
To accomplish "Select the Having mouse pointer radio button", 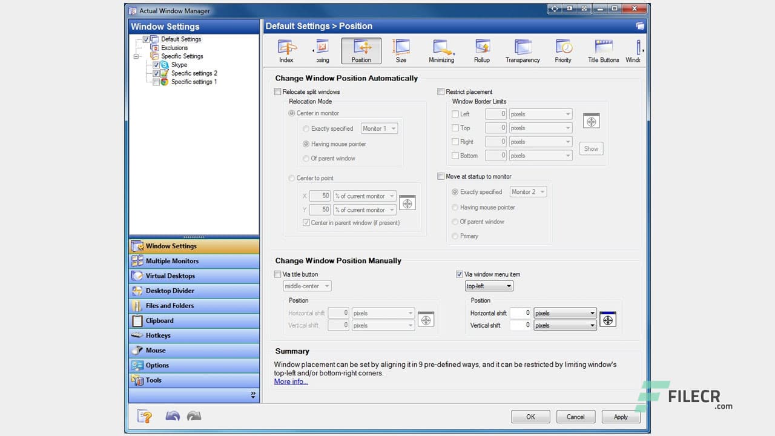I will (308, 144).
